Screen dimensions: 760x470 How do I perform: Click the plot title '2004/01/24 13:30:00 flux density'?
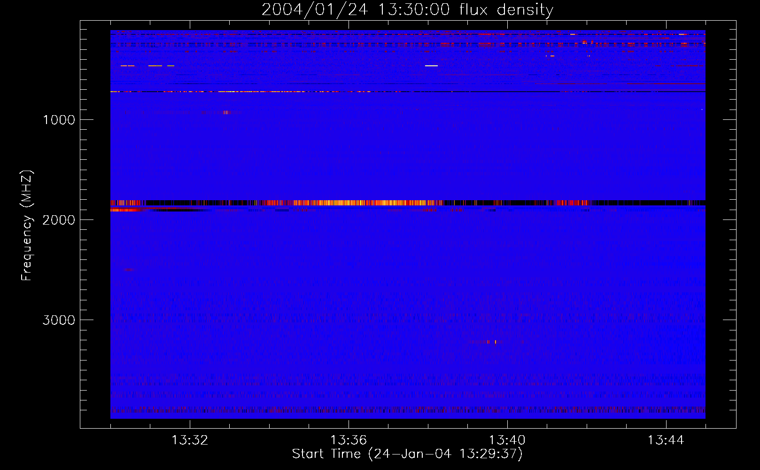[x=407, y=10]
